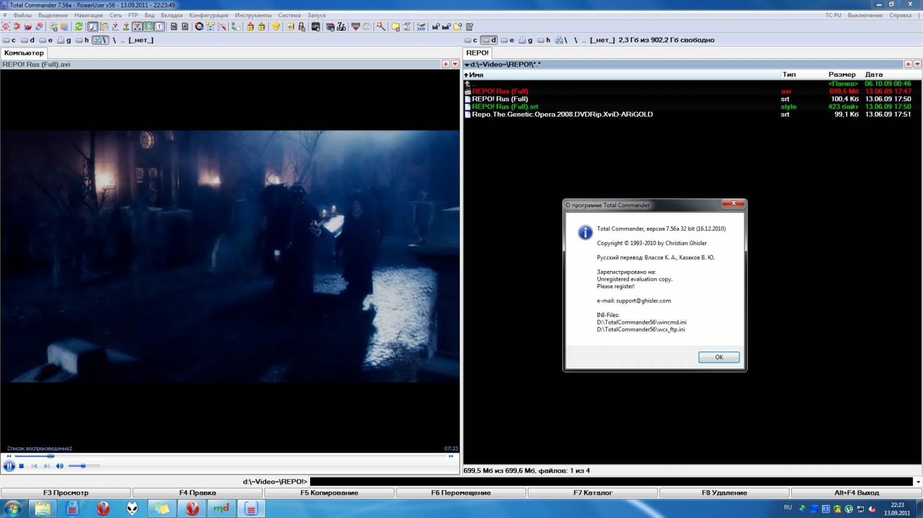The image size is (923, 518).
Task: Click the info icon in the About dialog
Action: [x=585, y=232]
